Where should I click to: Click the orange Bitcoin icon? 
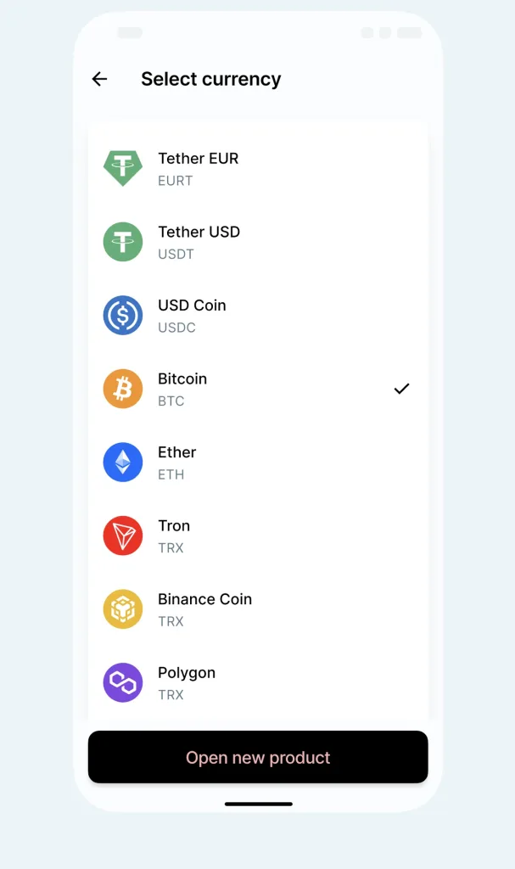123,389
